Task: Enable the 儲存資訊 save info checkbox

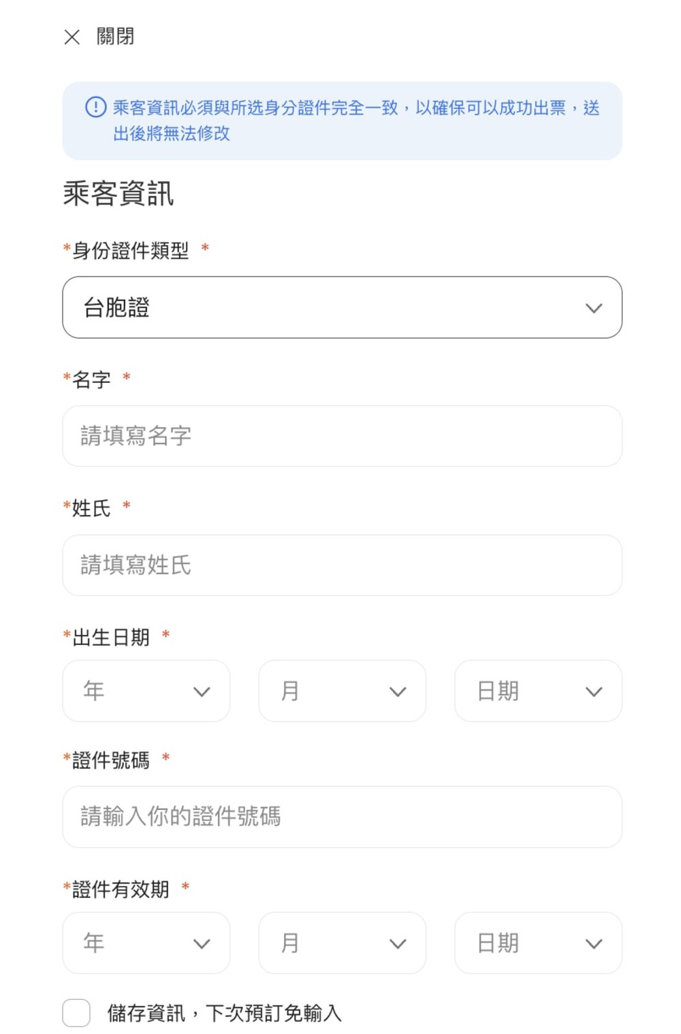Action: tap(76, 1014)
